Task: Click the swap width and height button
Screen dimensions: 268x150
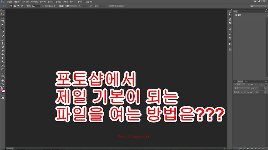Action: coord(91,6)
